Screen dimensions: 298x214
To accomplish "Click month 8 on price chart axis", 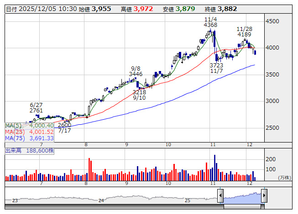I will click(86, 145).
